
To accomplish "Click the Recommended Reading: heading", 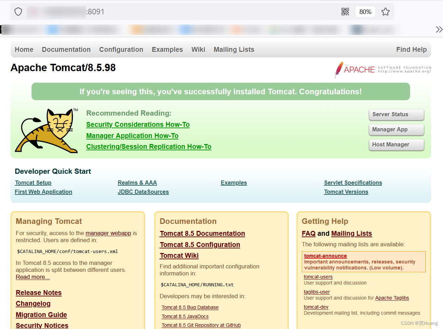I will click(129, 114).
